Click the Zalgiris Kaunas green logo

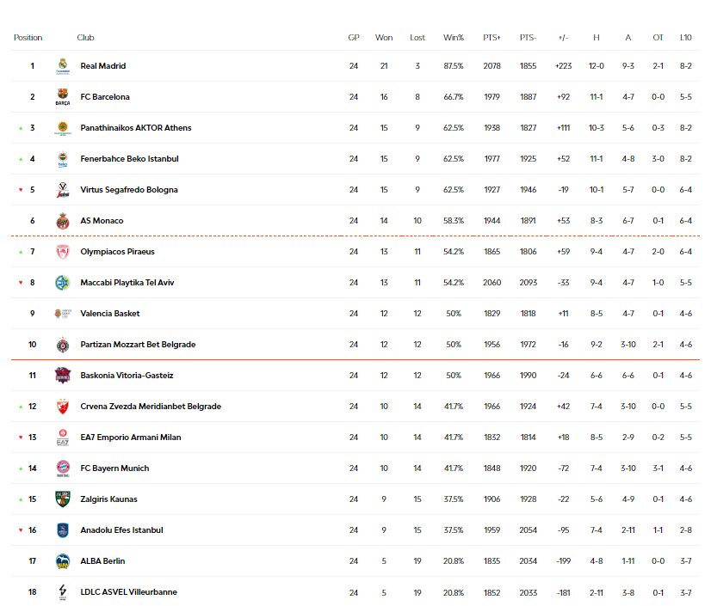coord(63,499)
